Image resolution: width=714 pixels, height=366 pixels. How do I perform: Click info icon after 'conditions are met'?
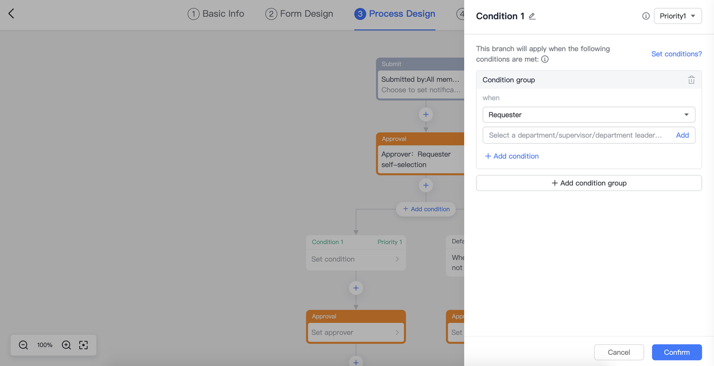545,59
